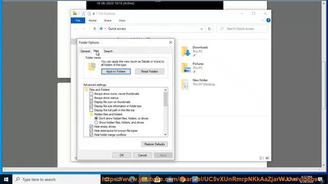
Task: Click the taskbar search box
Action: click(x=56, y=179)
